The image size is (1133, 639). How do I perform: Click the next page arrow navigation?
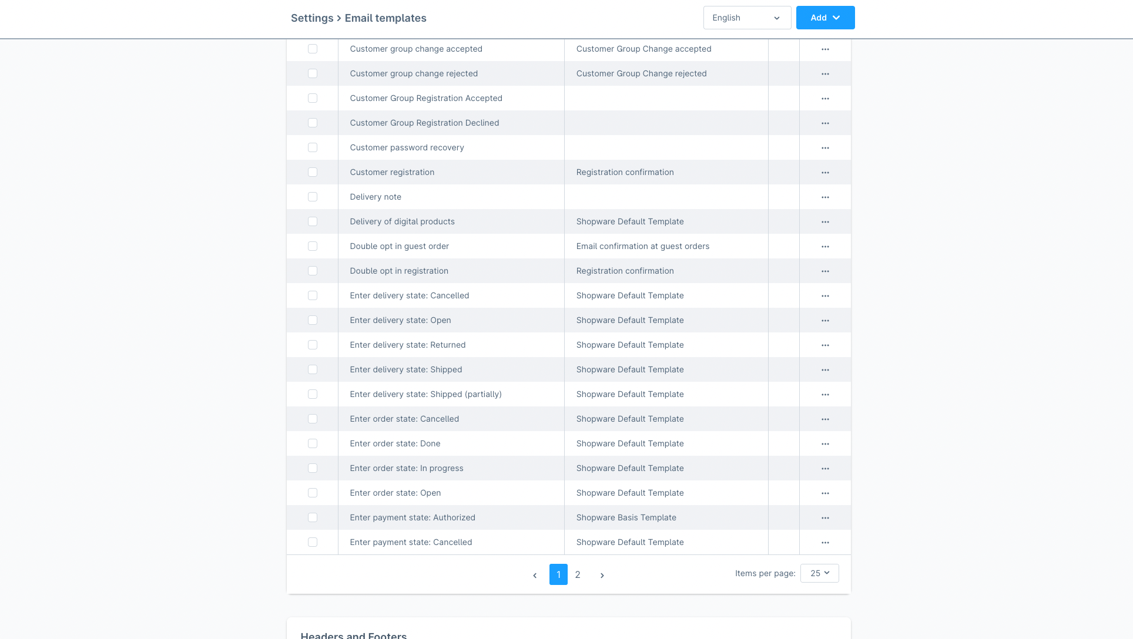(602, 574)
